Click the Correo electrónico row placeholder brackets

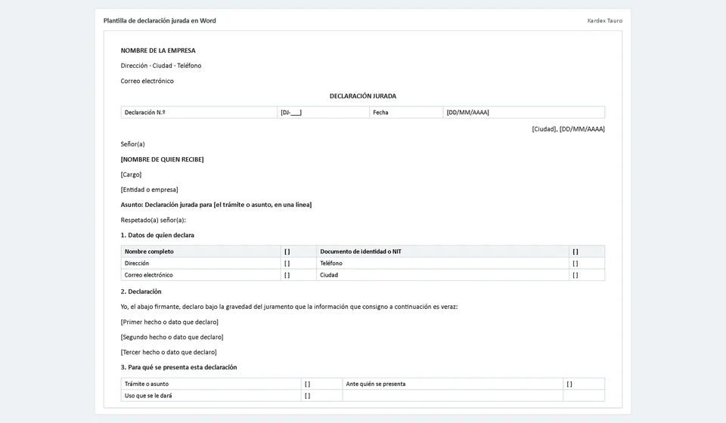coord(287,275)
